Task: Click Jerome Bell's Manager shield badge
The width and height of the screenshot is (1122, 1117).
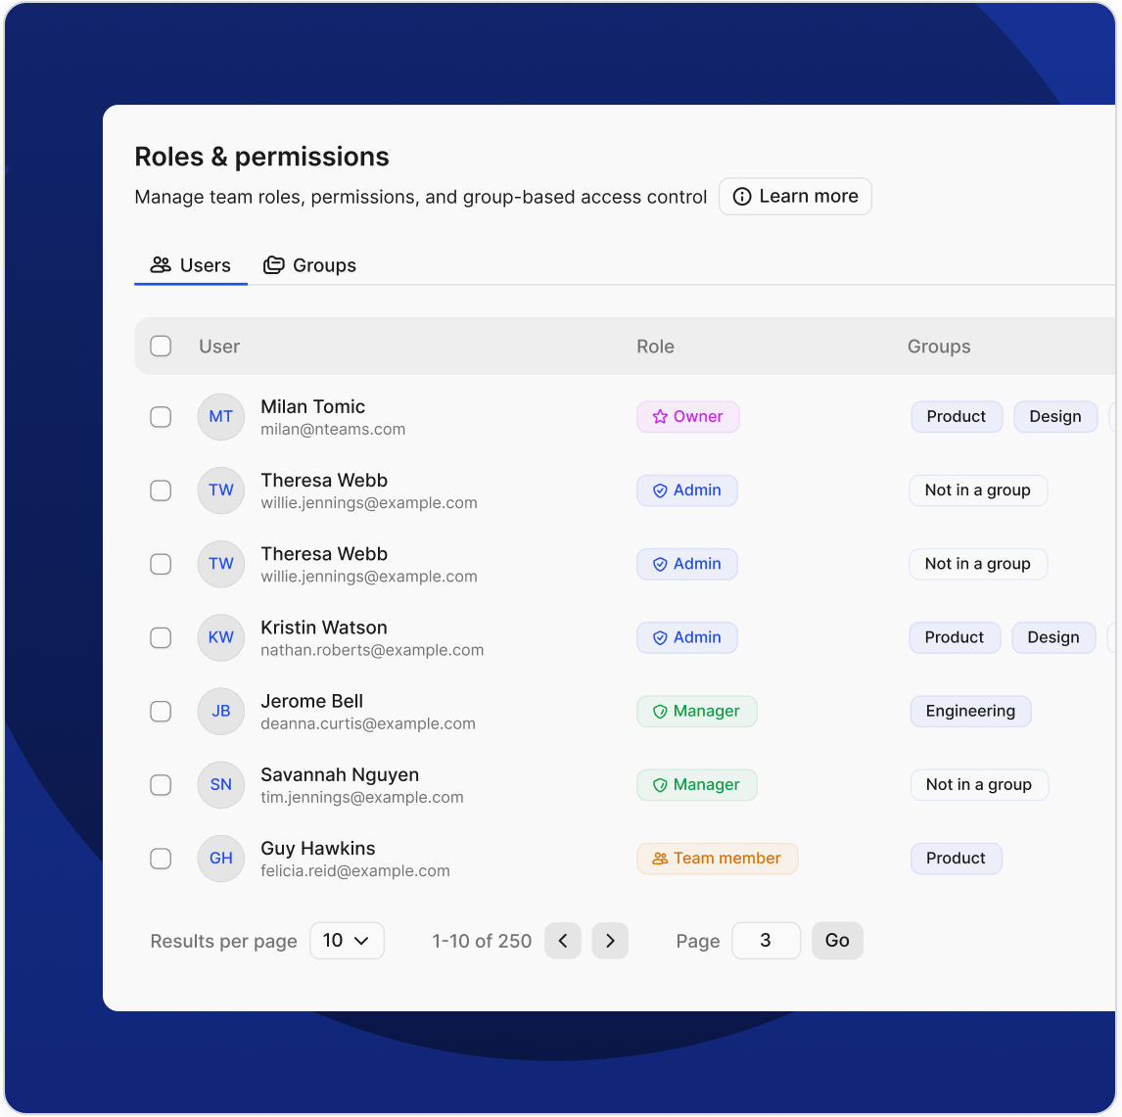Action: pos(696,712)
